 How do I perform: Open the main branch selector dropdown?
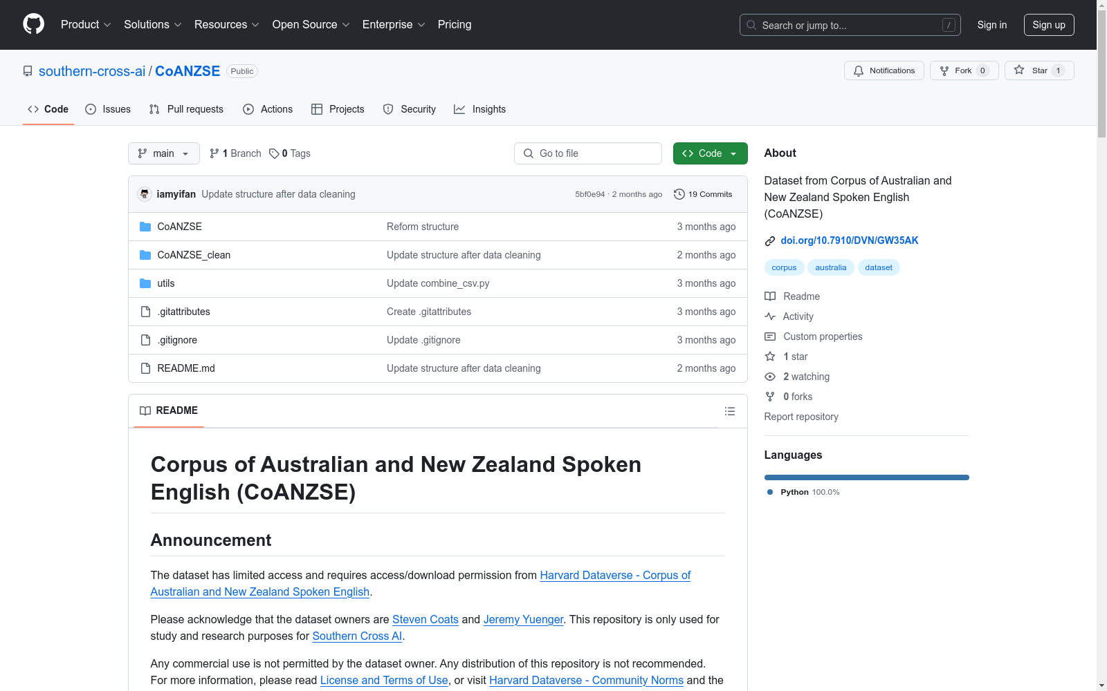pos(163,153)
